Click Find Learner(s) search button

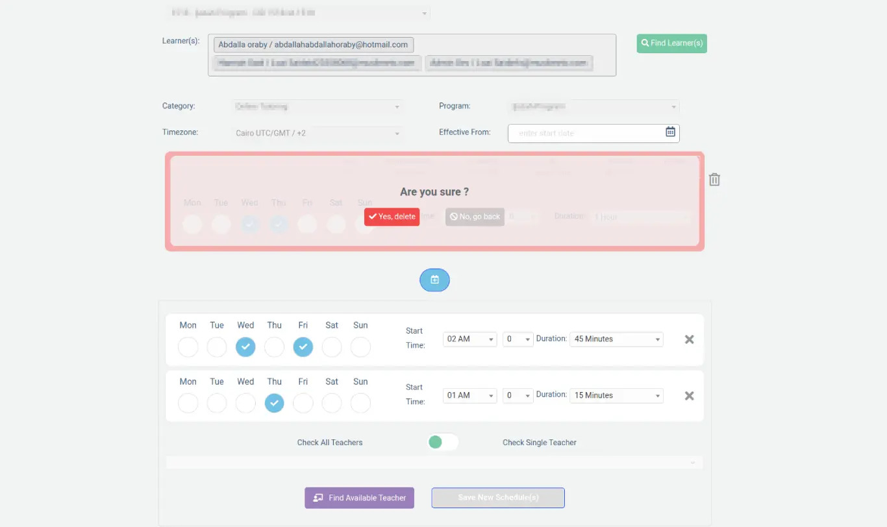coord(671,43)
